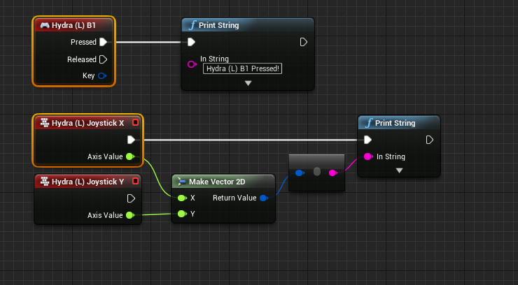Click the function icon on right Print String

(x=369, y=123)
